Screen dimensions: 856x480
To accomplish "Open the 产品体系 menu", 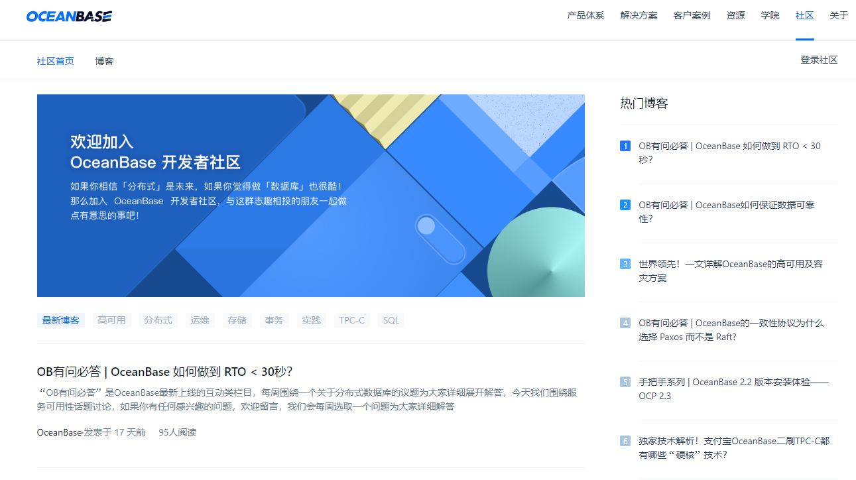I will 585,15.
